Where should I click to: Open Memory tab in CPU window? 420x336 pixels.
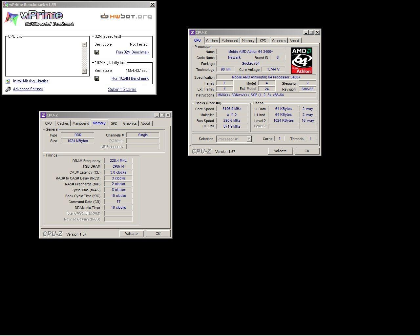click(x=248, y=41)
